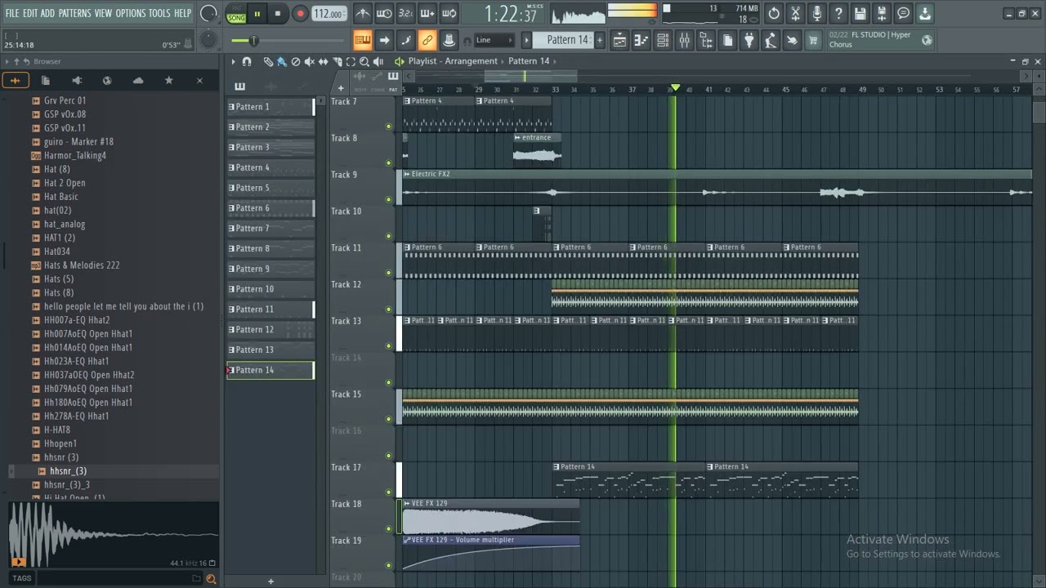Click the Stop playback button
The width and height of the screenshot is (1046, 588).
(x=278, y=14)
